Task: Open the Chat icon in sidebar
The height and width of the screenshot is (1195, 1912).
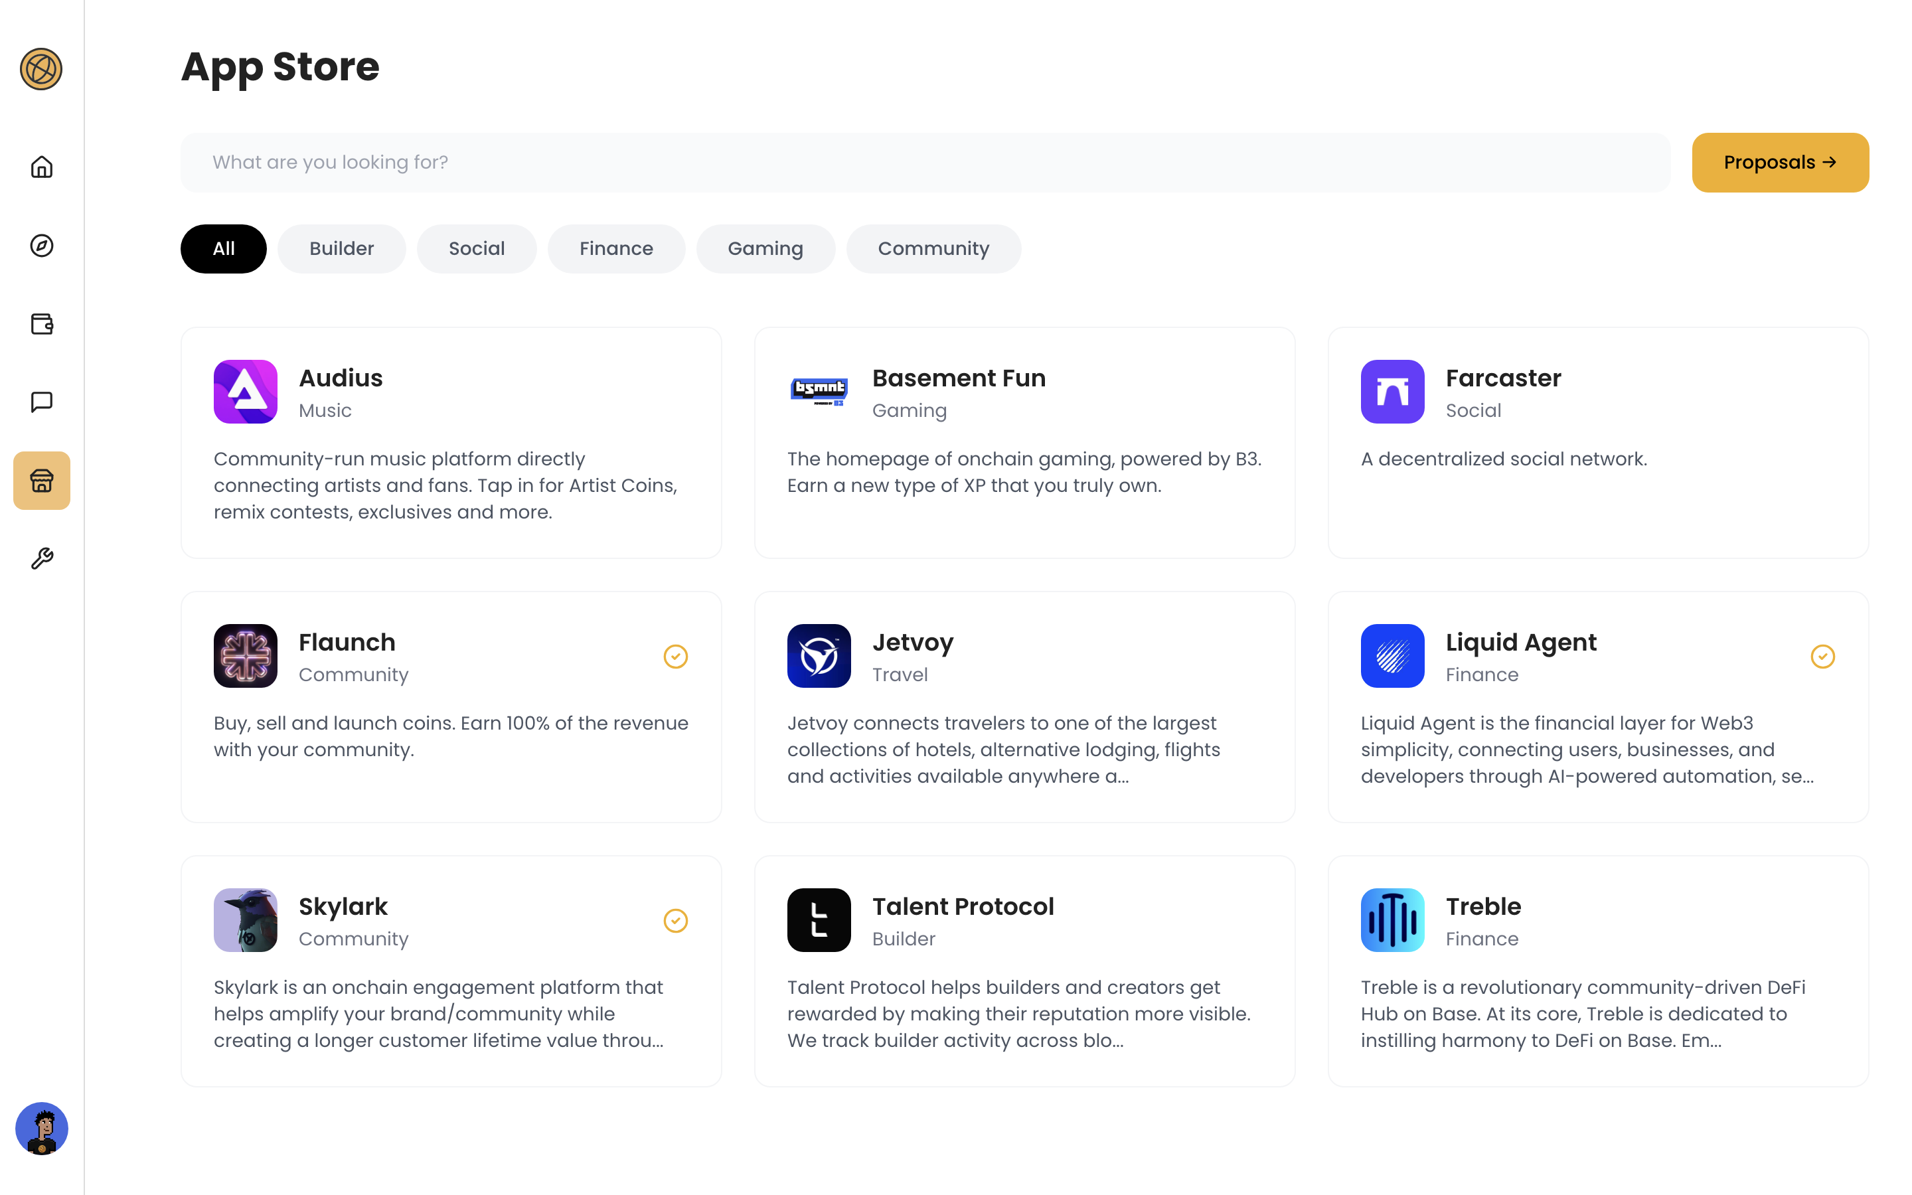Action: click(41, 402)
